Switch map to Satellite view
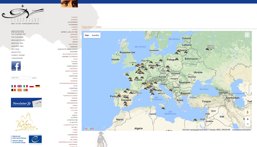Image resolution: width=257 pixels, height=147 pixels. 95,36
